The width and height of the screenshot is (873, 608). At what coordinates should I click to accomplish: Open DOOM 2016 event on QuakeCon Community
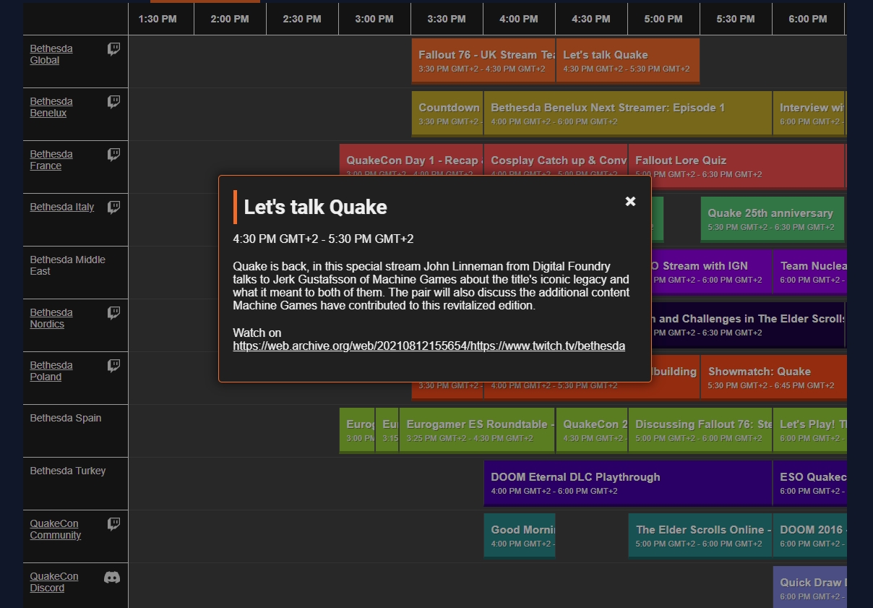pos(809,536)
